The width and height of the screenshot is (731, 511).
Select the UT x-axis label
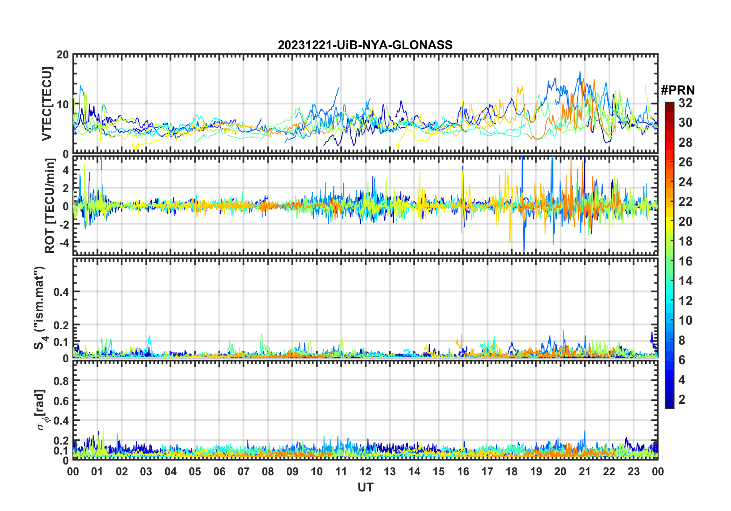pyautogui.click(x=365, y=488)
